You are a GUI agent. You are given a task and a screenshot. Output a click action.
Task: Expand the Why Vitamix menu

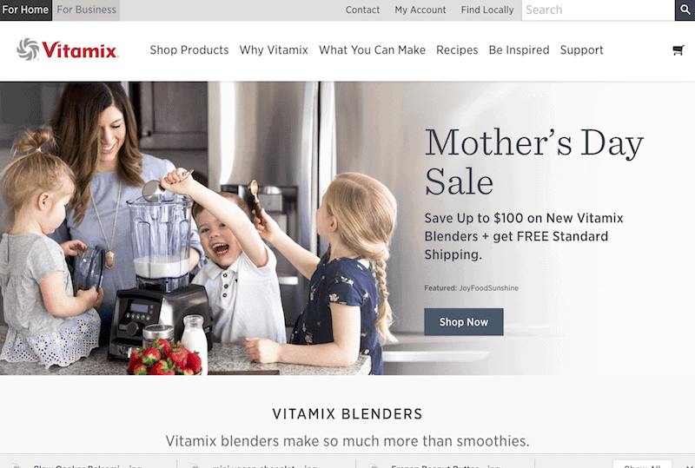coord(274,50)
